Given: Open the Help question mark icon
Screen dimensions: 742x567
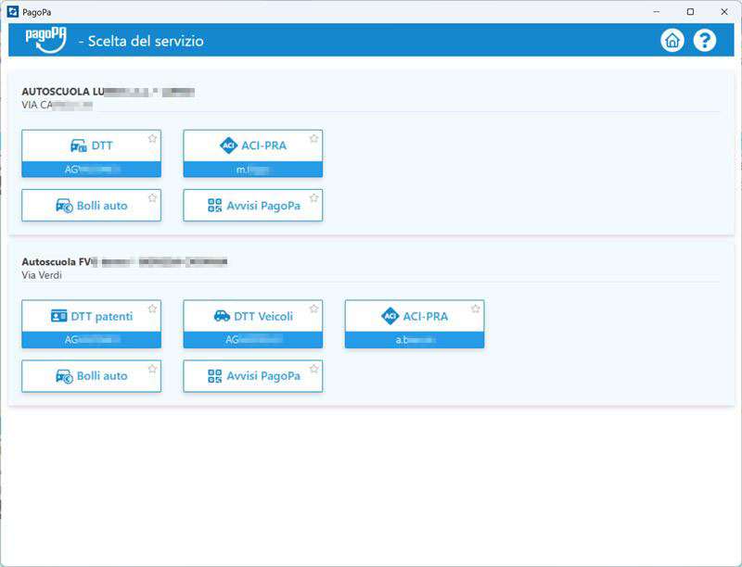Looking at the screenshot, I should point(705,41).
